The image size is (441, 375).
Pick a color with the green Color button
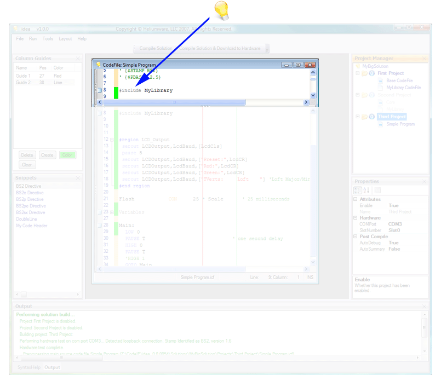[x=68, y=155]
